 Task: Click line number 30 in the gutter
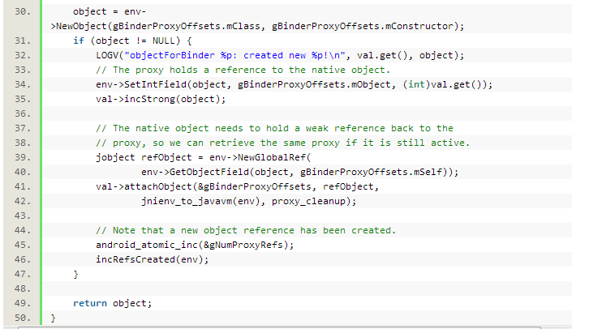pos(22,11)
